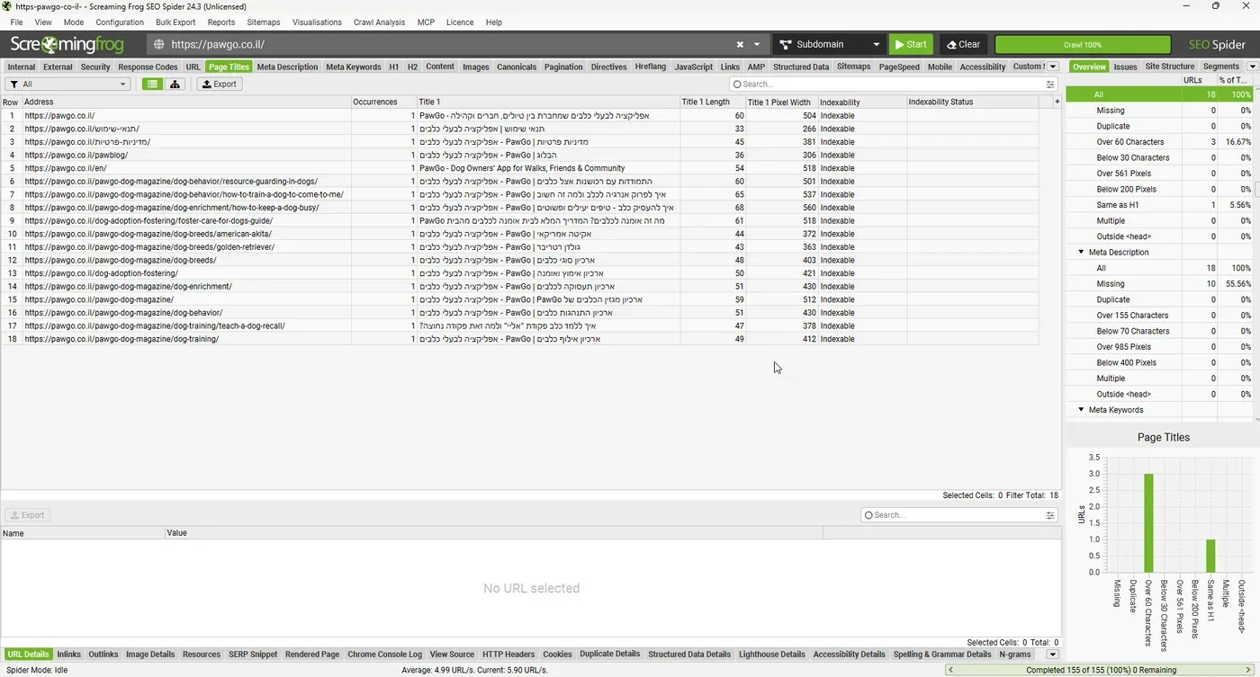Select the 'Over 60 Characters' overview row
1260x677 pixels.
(x=1159, y=142)
